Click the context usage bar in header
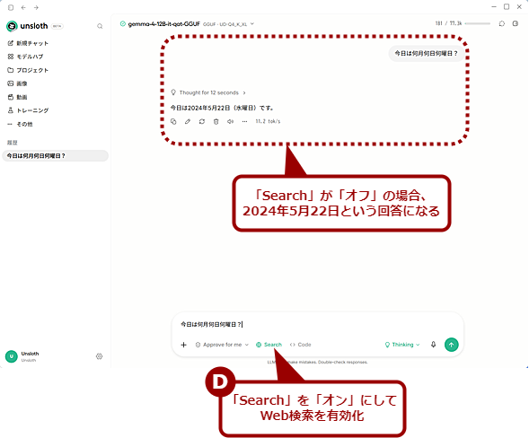Screen dimensions: 529x438 coord(478,23)
